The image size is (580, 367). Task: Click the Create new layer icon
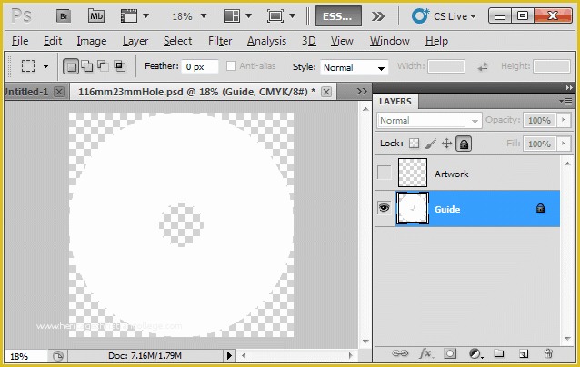pyautogui.click(x=523, y=353)
